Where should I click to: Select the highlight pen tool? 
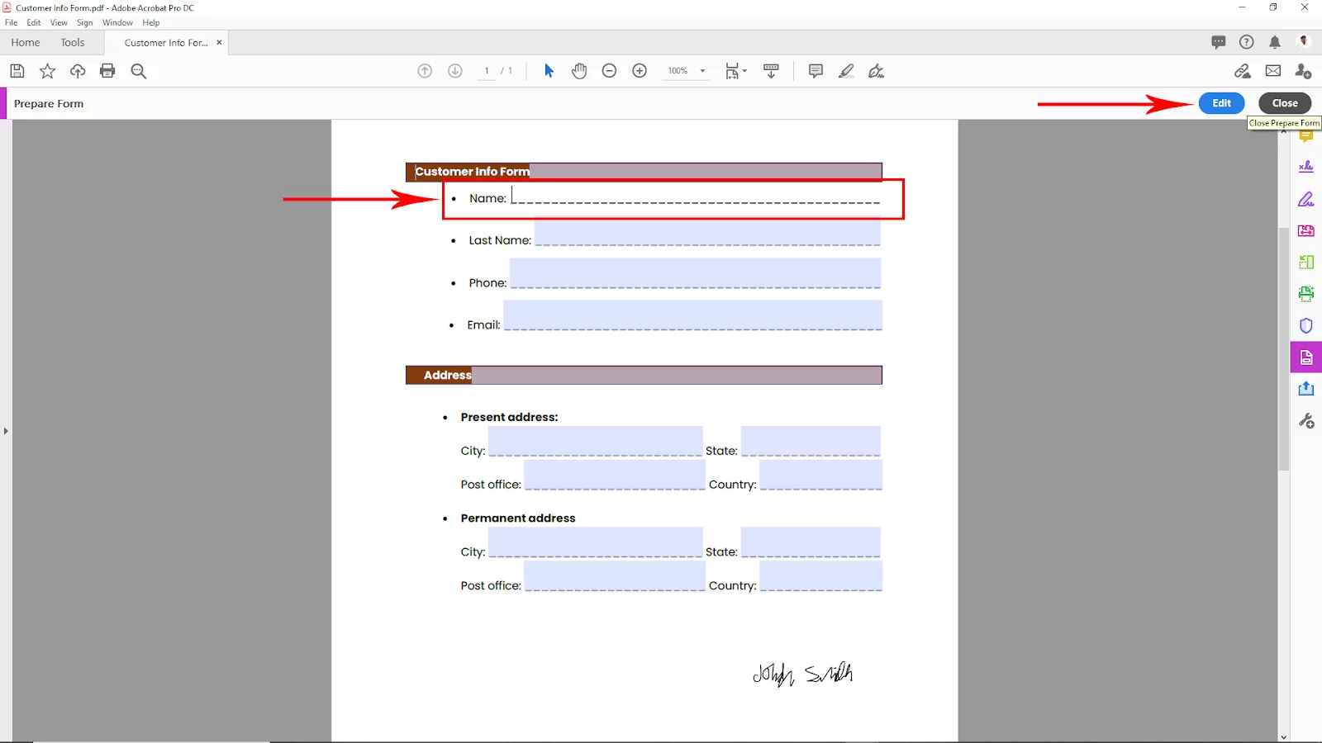click(846, 71)
